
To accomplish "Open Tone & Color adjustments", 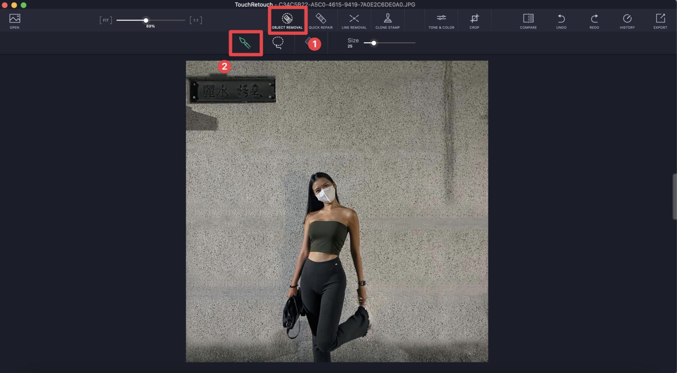I will coord(441,21).
